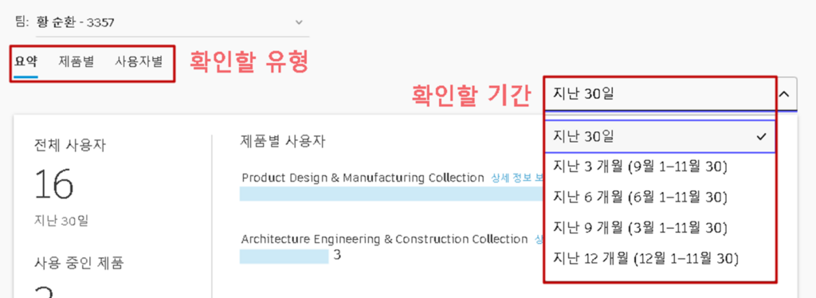Open the team selector chevron
Screen dimensions: 816x298
[x=299, y=22]
